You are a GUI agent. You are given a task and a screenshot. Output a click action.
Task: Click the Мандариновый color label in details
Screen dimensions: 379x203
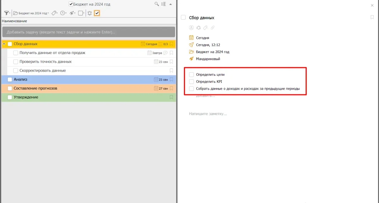[x=208, y=59]
